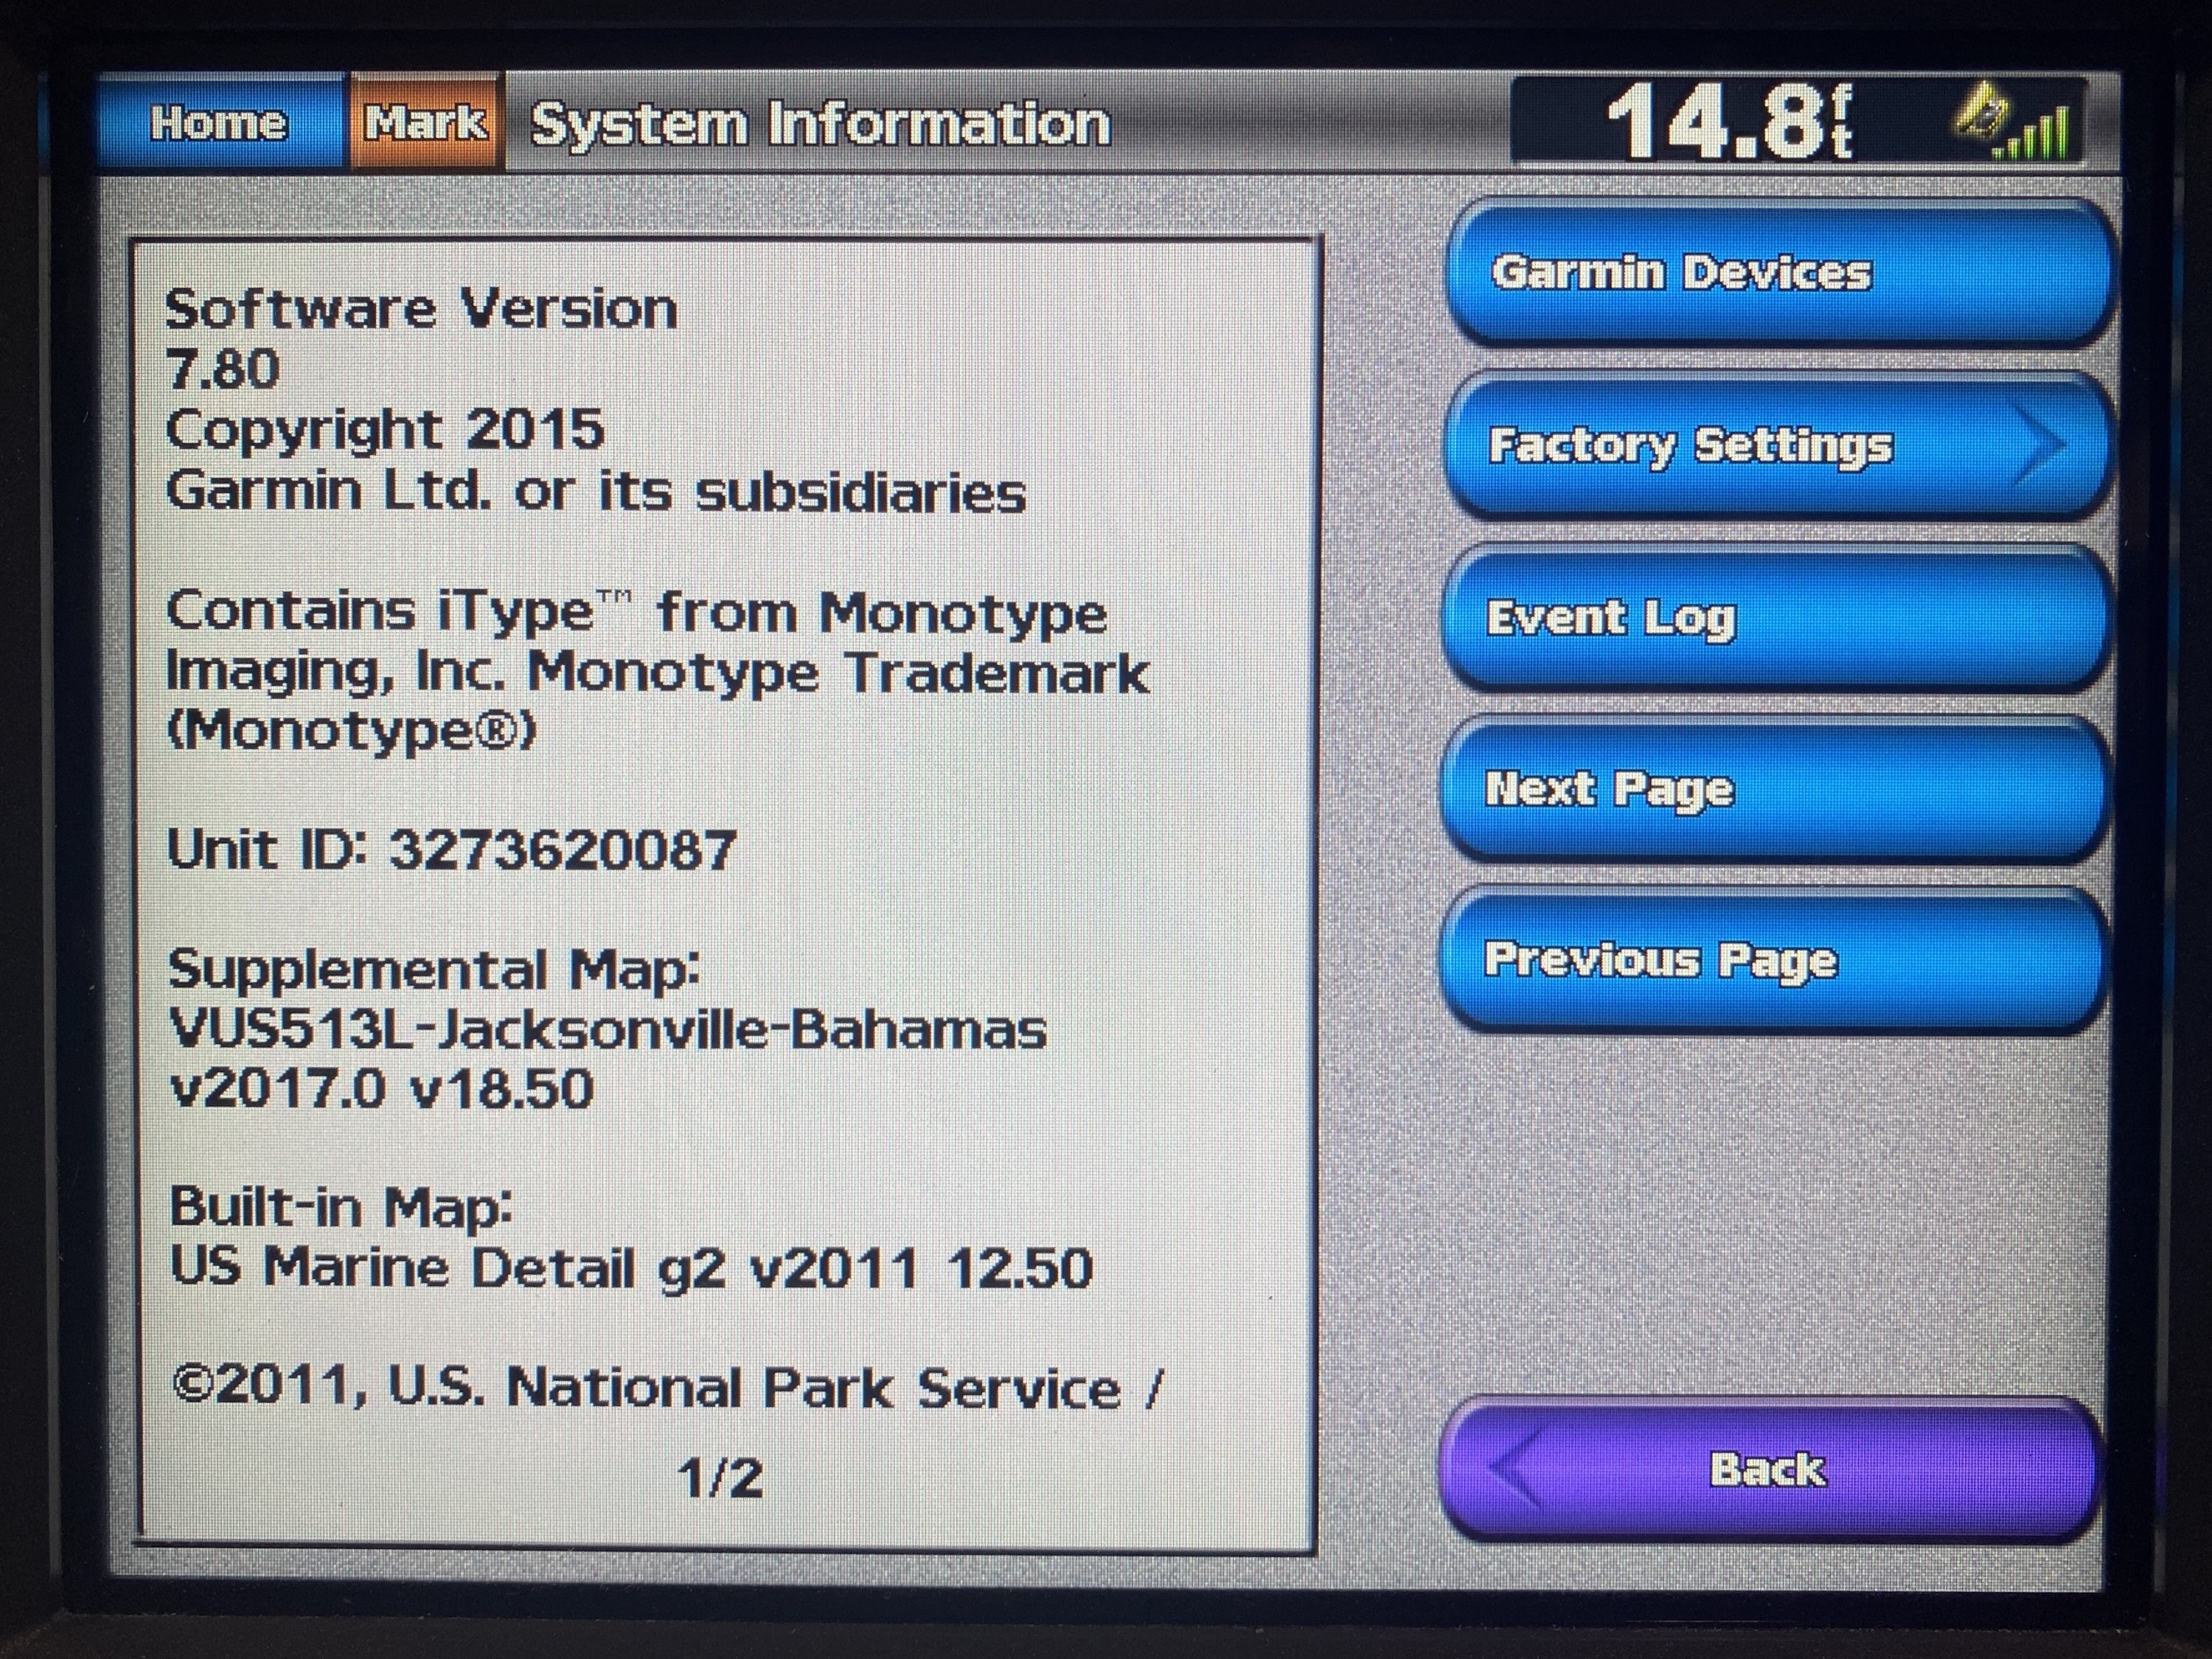Screen dimensions: 2212x1659
Task: Open Factory Settings submenu
Action: [x=1779, y=445]
